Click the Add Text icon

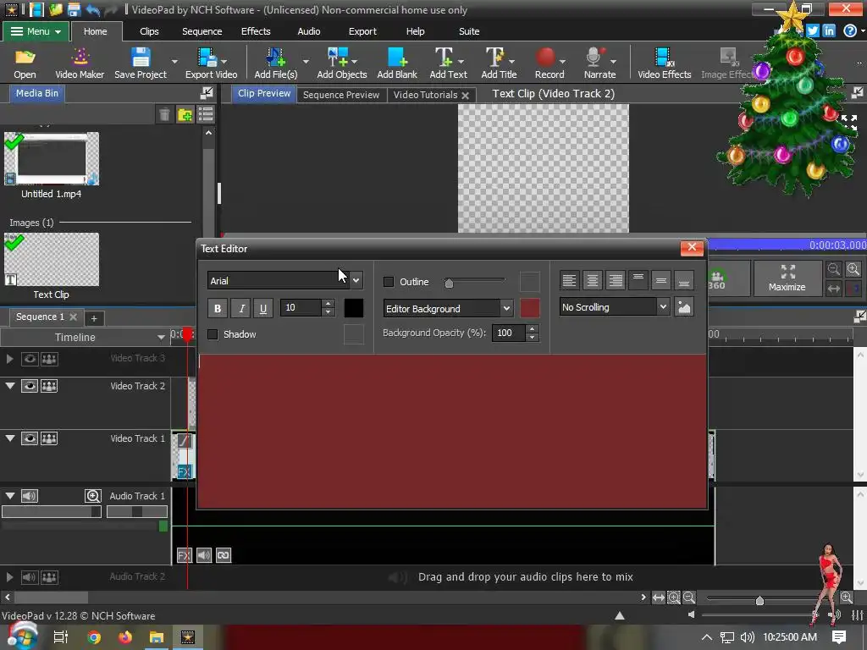pos(448,63)
